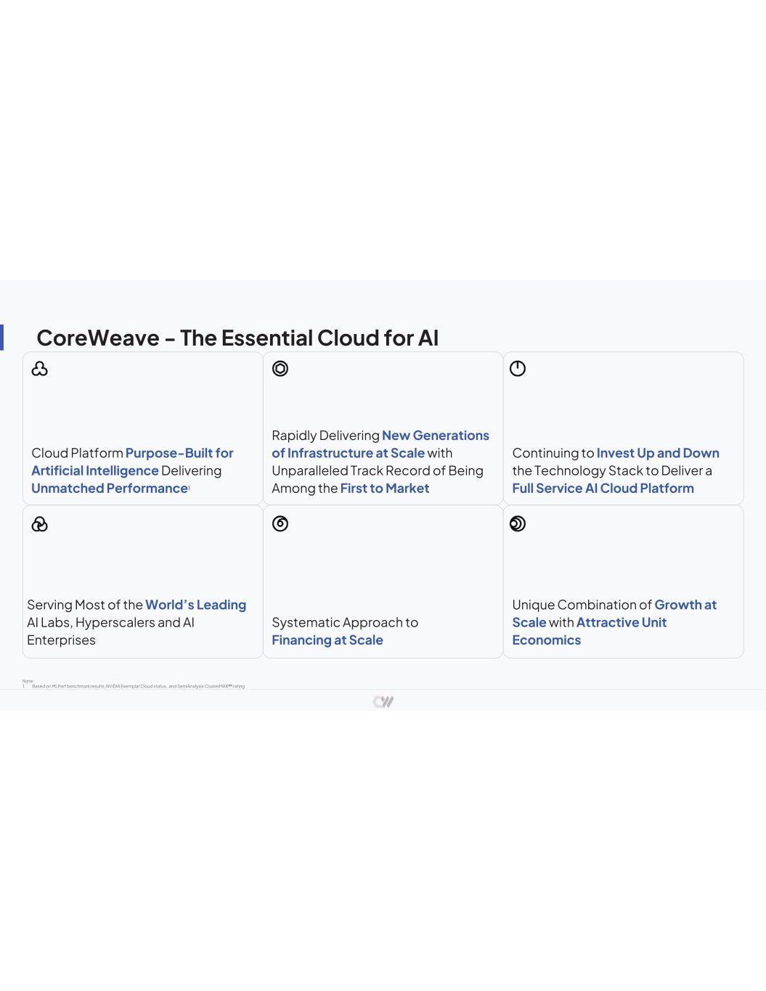
Task: Click the crescent rings icon above 'Unique Combination'
Action: click(x=518, y=524)
